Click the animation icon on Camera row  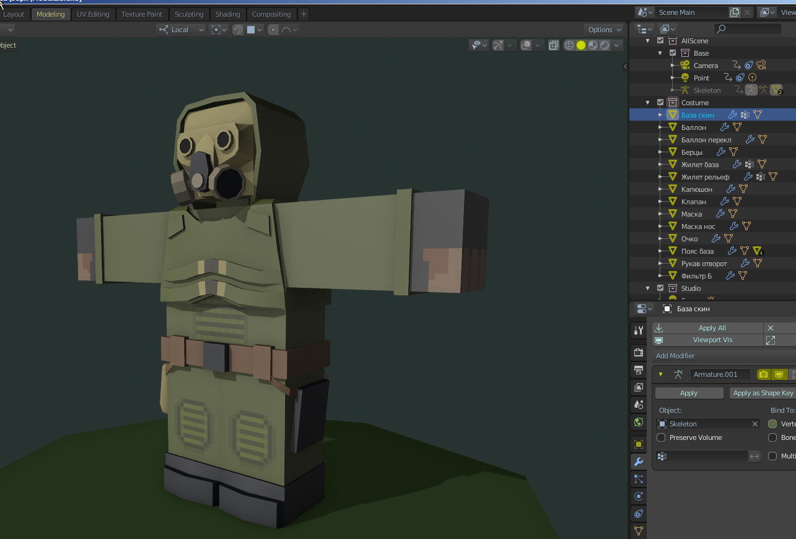(737, 66)
